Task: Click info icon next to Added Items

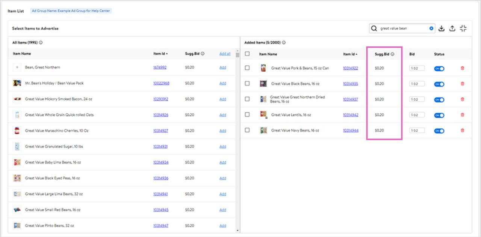Action: point(284,42)
